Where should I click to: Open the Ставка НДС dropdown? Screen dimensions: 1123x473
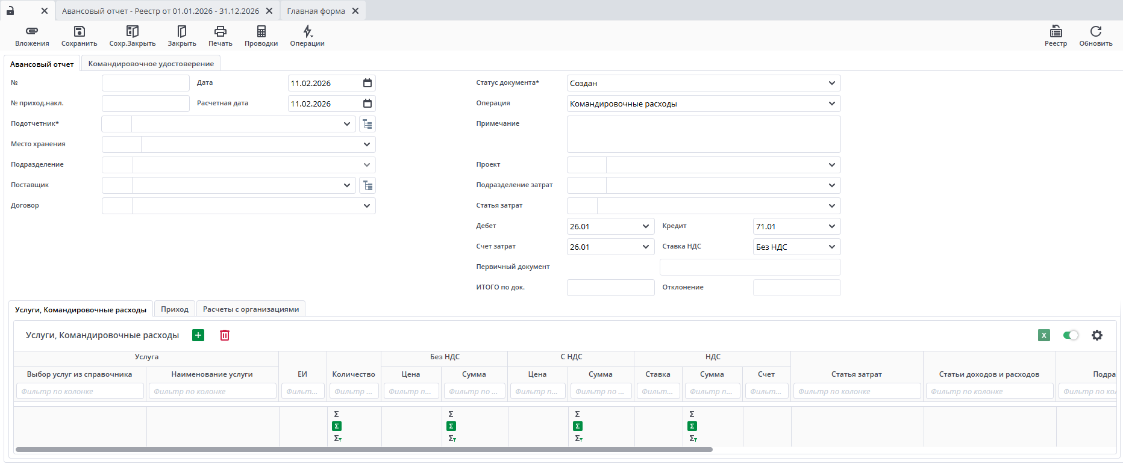point(831,247)
